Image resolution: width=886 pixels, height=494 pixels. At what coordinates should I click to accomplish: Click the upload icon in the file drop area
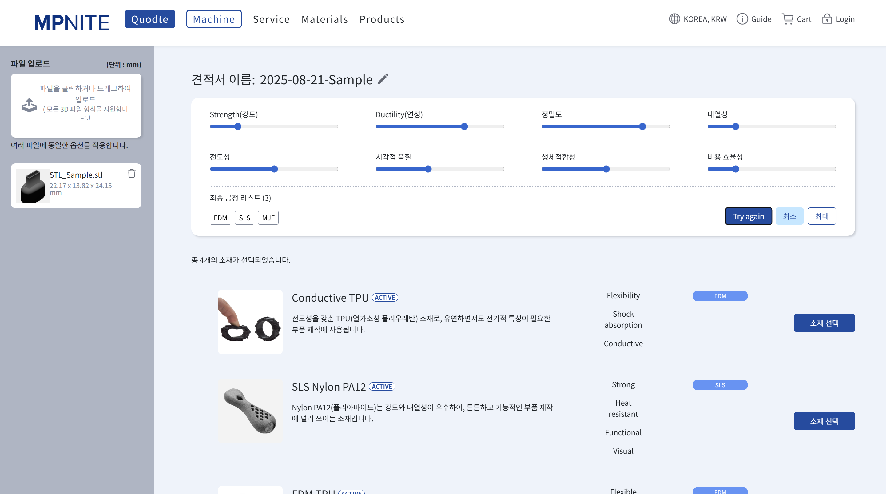[x=29, y=105]
